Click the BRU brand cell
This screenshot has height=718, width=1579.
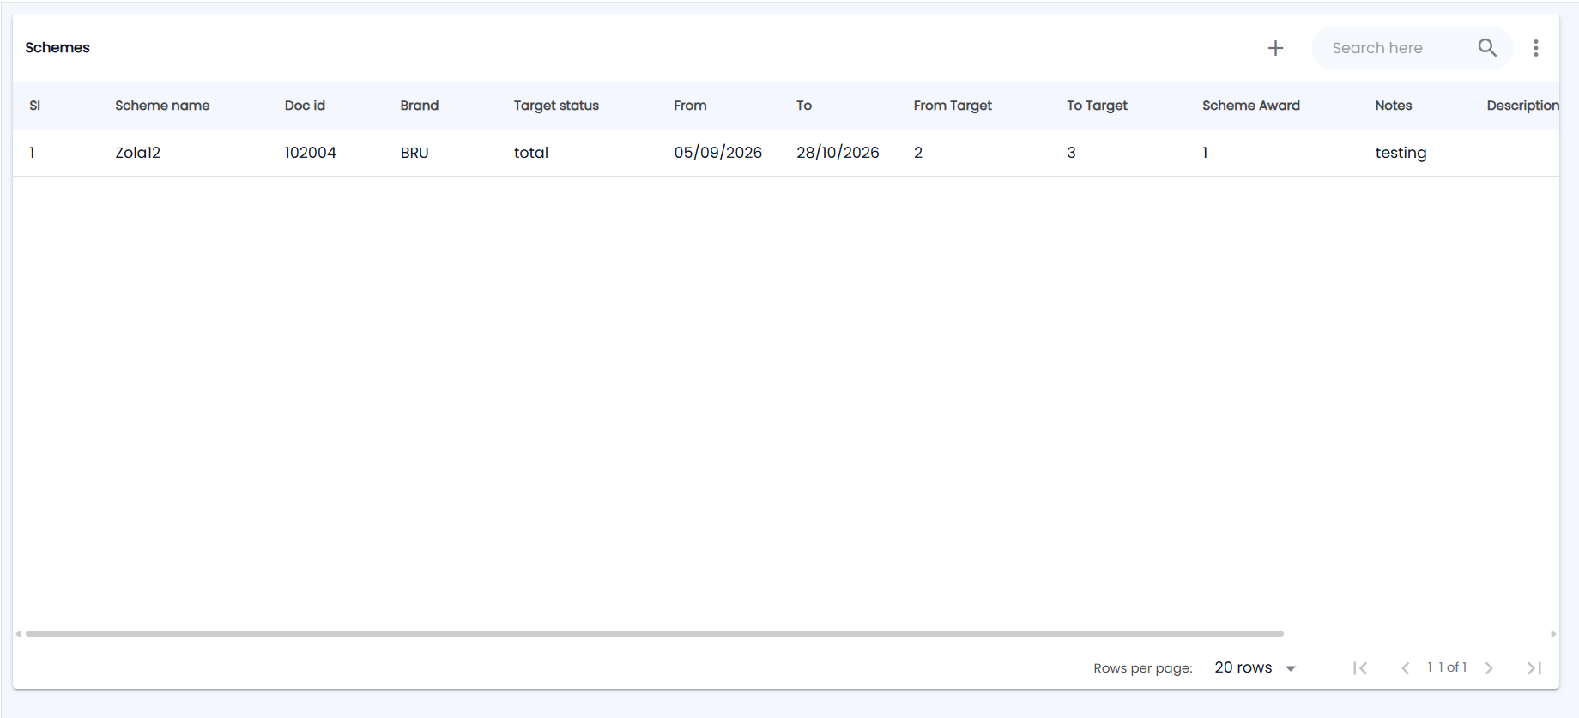(x=414, y=153)
